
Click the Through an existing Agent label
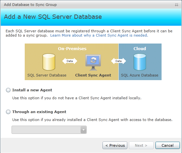(39, 112)
